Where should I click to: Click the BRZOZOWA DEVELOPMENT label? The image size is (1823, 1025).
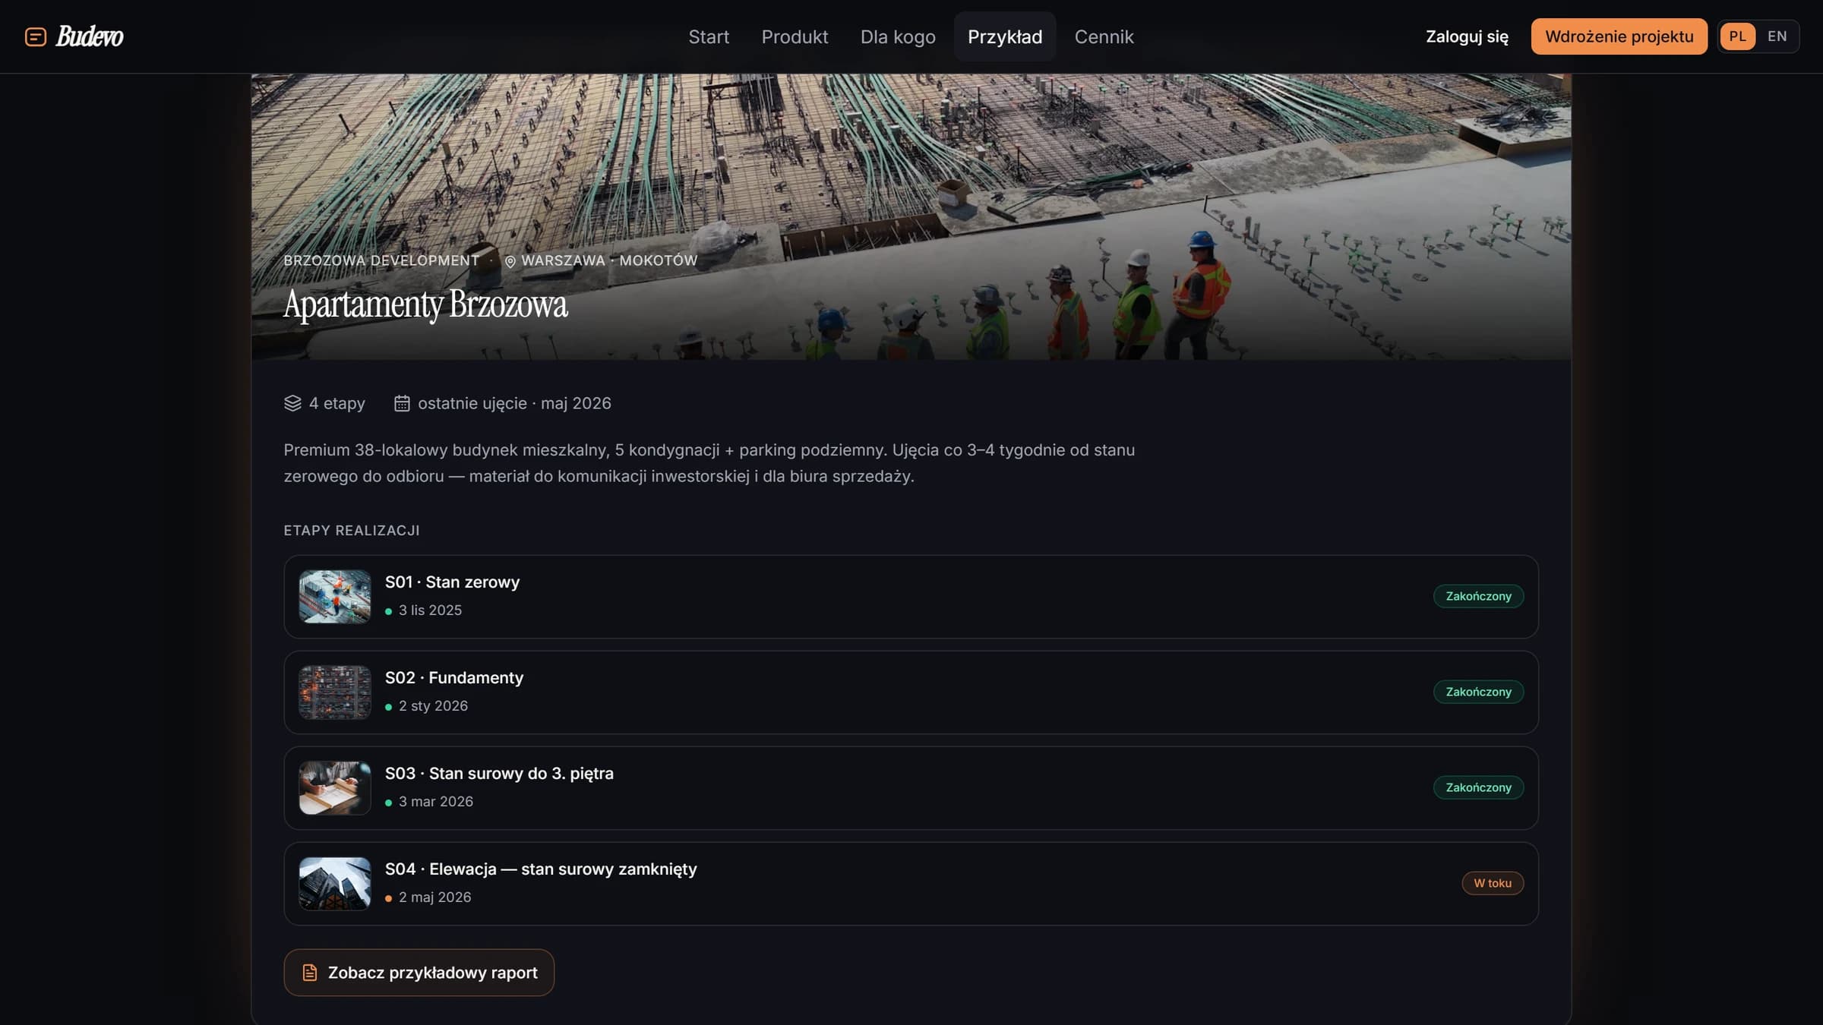point(381,260)
